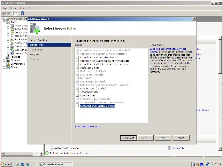Select the Print Services role icon in tree
The width and height of the screenshot is (223, 167).
point(13,46)
